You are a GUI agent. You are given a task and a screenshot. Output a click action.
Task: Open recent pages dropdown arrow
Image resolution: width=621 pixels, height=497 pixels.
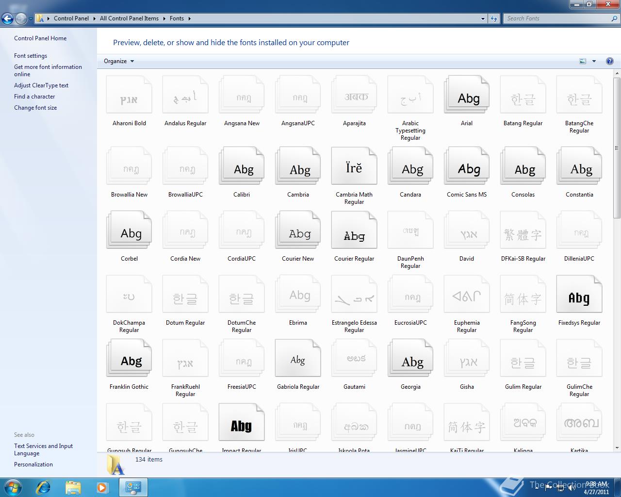click(31, 18)
